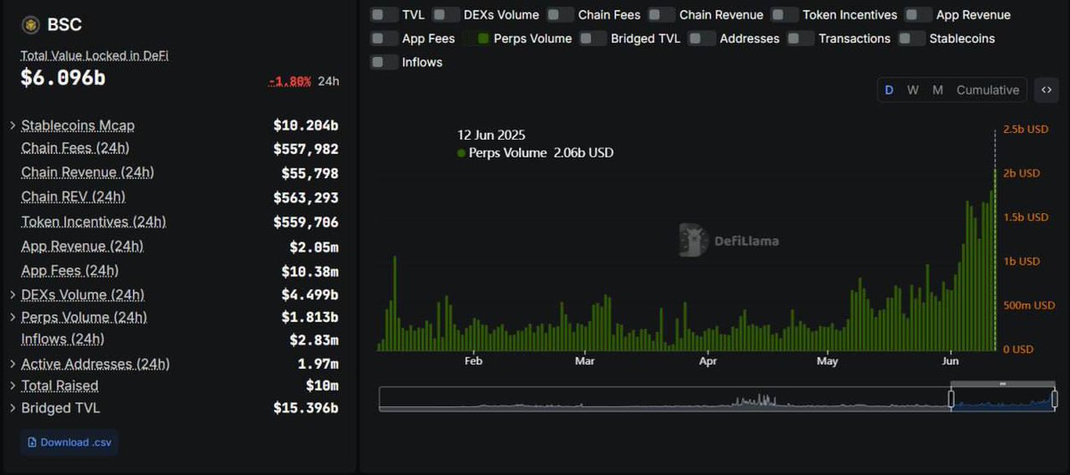Switch to the Cumulative view tab
The height and width of the screenshot is (475, 1070).
pos(988,90)
